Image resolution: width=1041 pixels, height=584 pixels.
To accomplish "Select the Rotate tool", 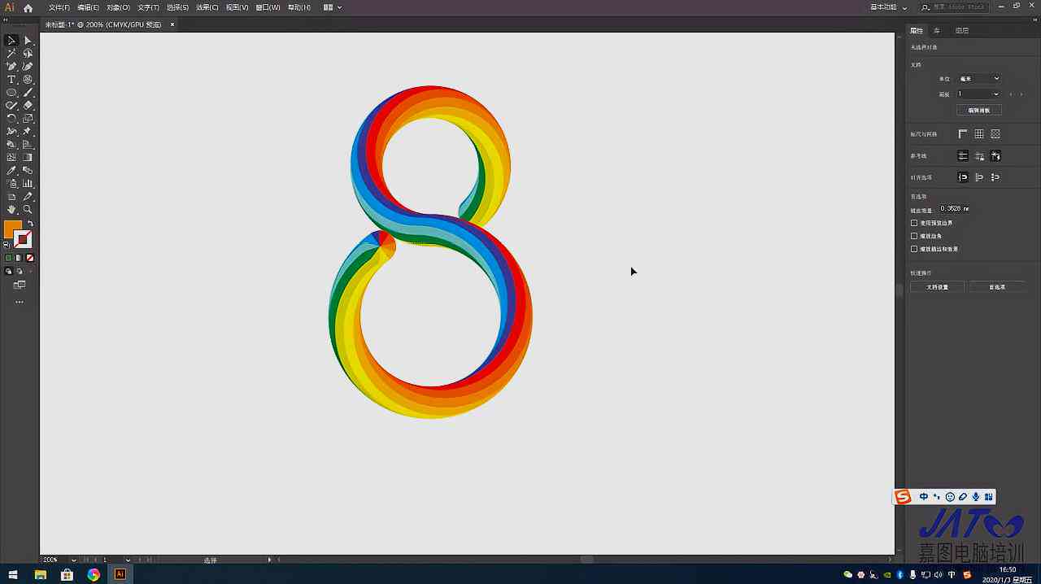I will click(x=11, y=118).
